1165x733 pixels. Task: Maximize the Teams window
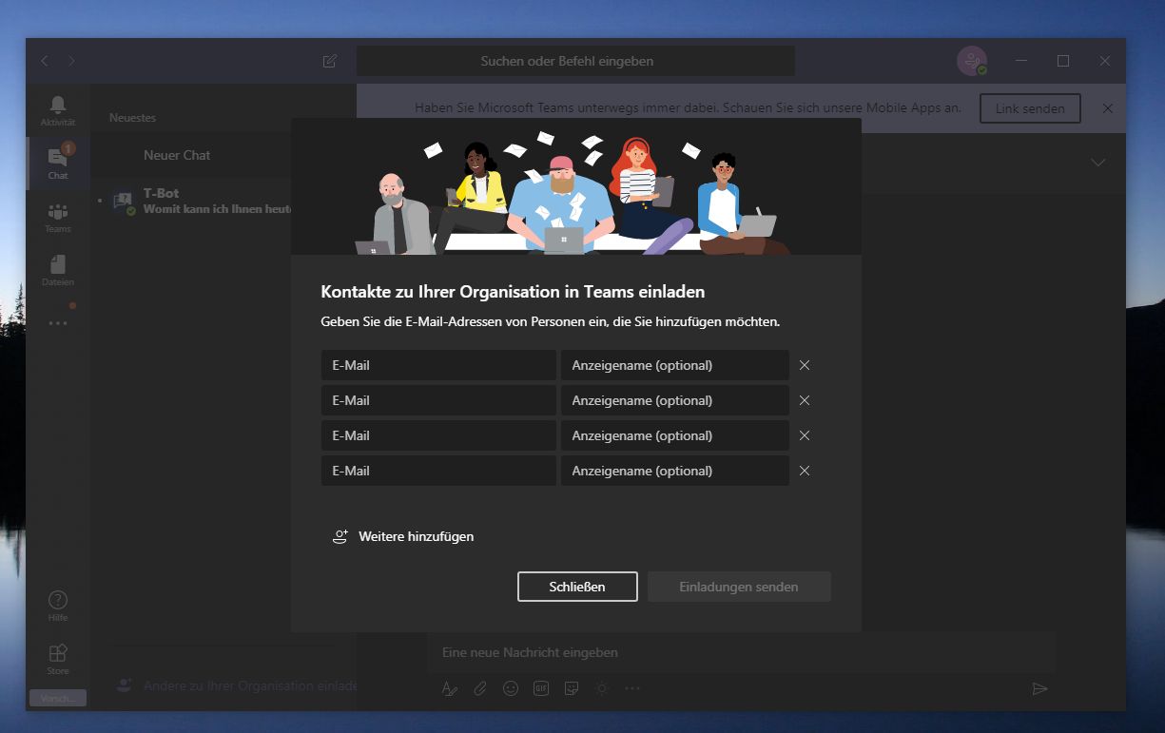pyautogui.click(x=1063, y=61)
